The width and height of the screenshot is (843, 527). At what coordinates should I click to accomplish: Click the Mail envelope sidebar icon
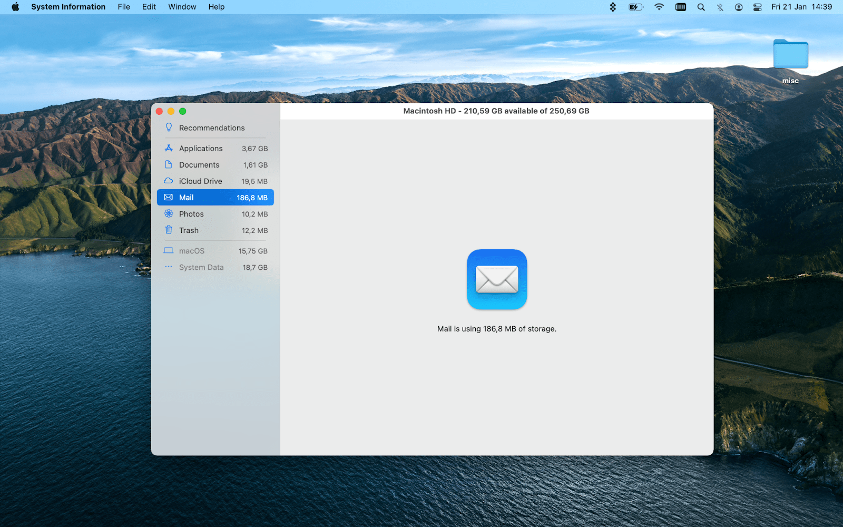(169, 197)
